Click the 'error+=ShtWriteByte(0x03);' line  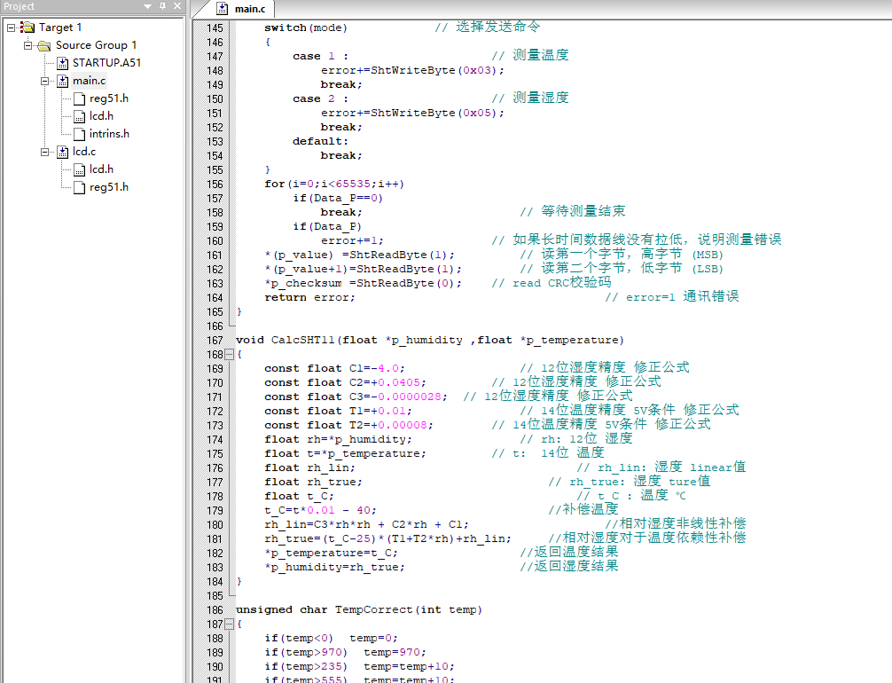412,71
